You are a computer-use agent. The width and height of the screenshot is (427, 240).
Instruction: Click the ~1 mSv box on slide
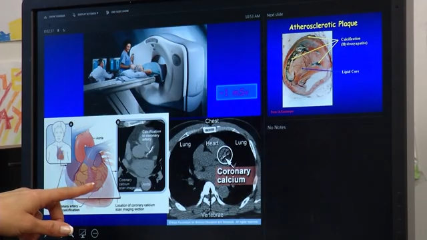click(236, 92)
